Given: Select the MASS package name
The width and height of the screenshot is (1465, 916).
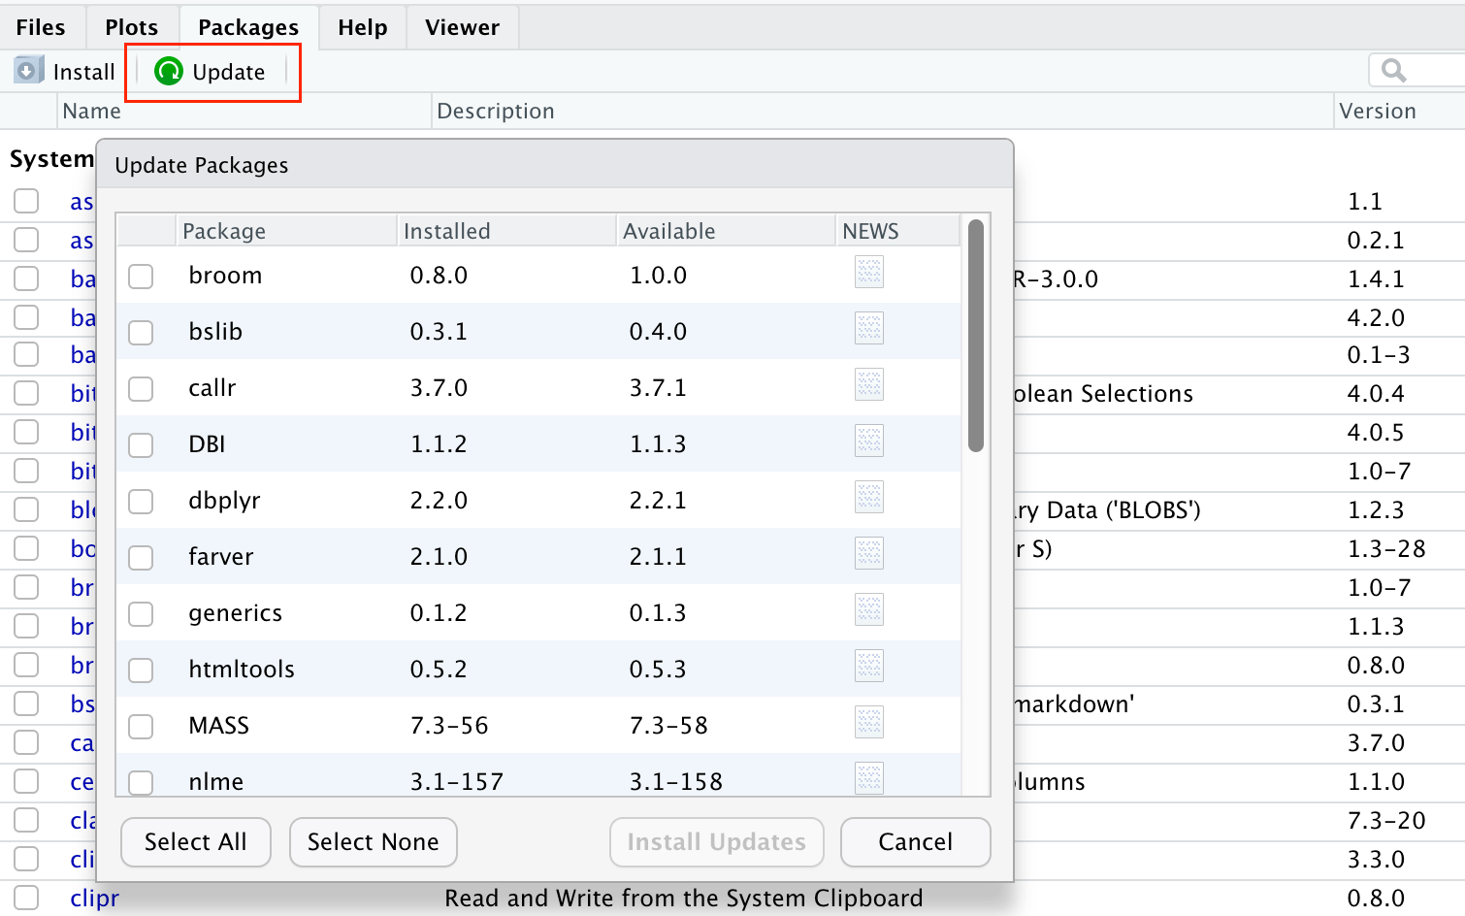Looking at the screenshot, I should point(219,726).
